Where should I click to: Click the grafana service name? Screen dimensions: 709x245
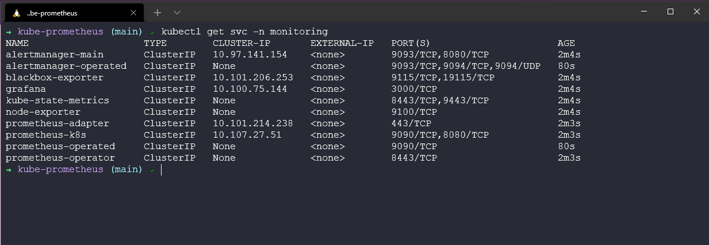coord(26,89)
